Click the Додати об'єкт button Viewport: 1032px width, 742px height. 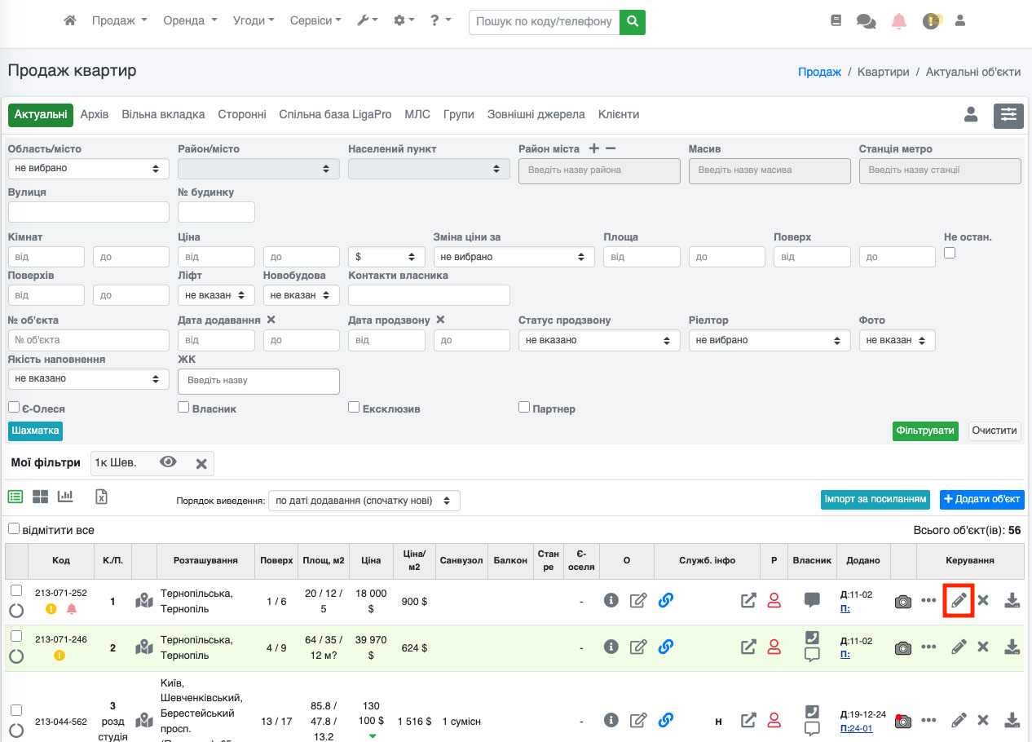click(981, 499)
